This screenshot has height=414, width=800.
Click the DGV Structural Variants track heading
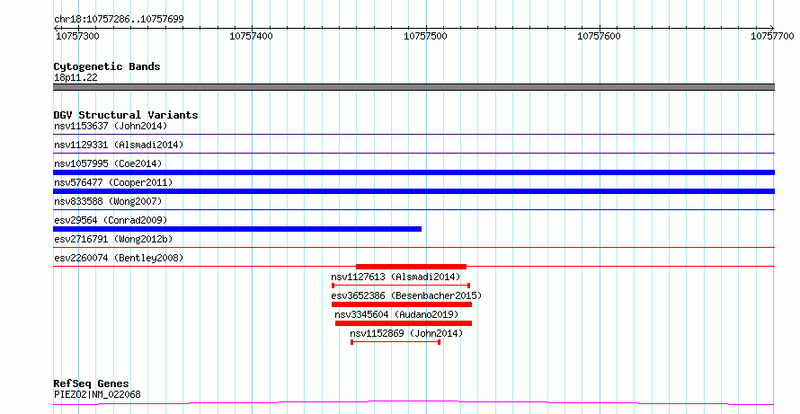(x=126, y=115)
